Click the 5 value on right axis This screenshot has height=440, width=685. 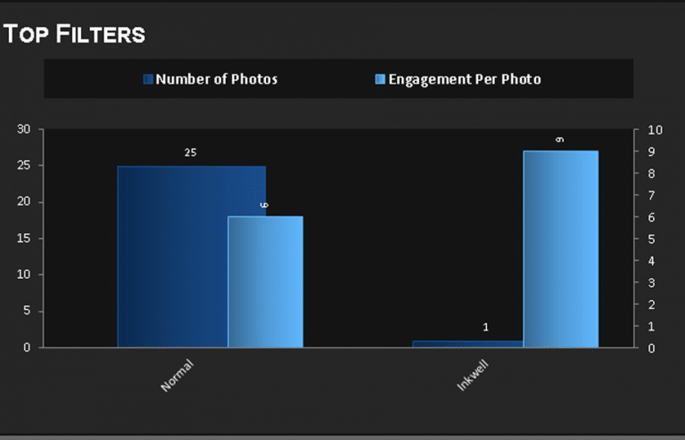pyautogui.click(x=651, y=240)
